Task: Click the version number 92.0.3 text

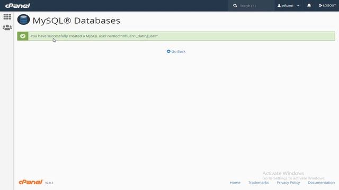Action: point(49,183)
